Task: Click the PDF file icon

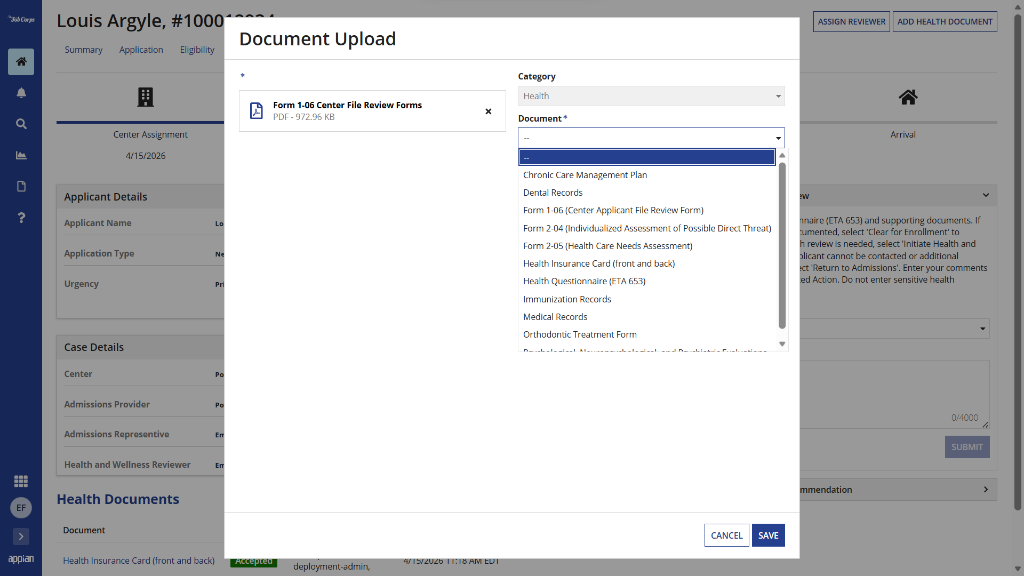Action: tap(257, 111)
